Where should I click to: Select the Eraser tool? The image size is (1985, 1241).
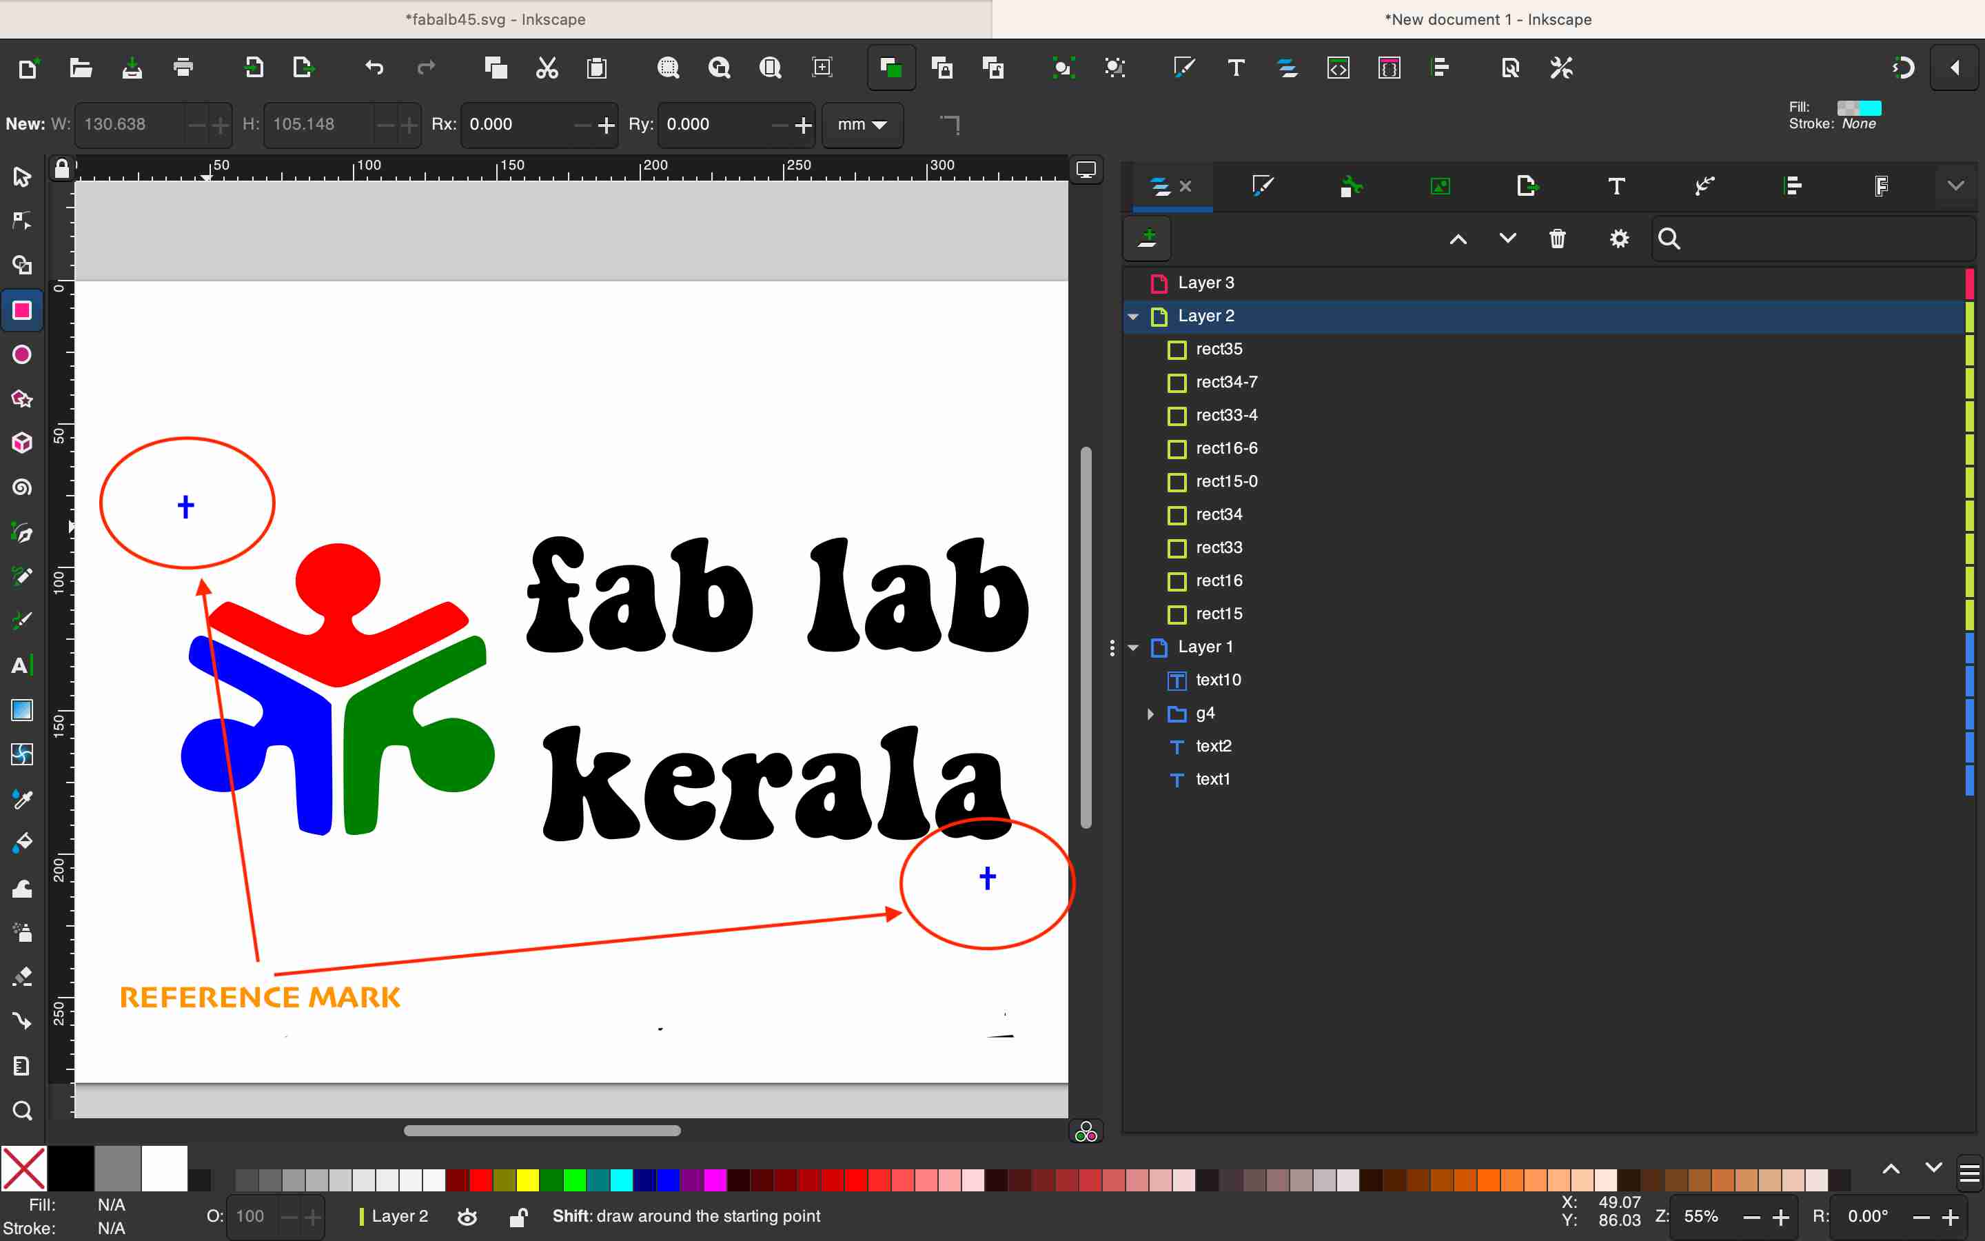[22, 977]
